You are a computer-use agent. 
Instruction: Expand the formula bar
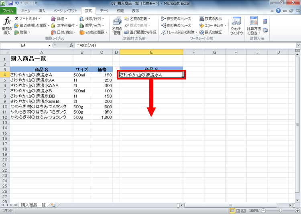pos(298,45)
